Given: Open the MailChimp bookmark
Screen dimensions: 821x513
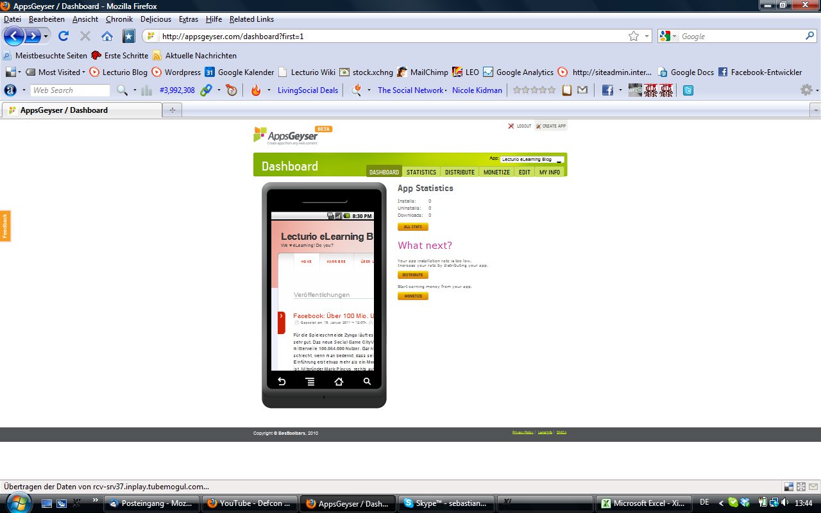Looking at the screenshot, I should 423,72.
